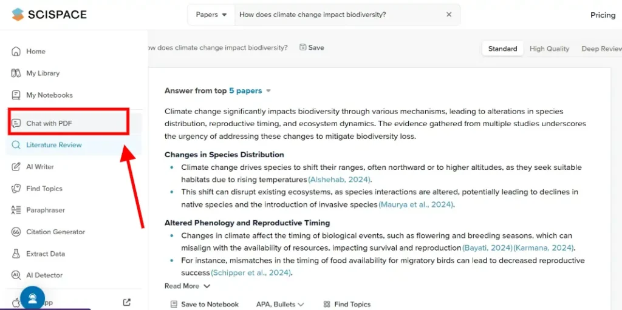
Task: Expand answer with Read More
Action: (x=187, y=286)
